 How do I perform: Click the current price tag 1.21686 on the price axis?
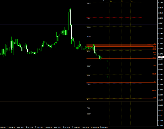point(161,57)
